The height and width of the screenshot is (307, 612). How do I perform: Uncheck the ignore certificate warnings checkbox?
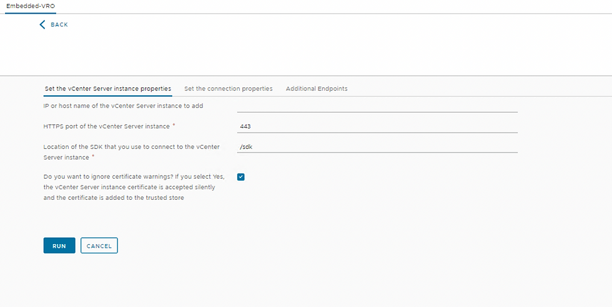point(241,177)
